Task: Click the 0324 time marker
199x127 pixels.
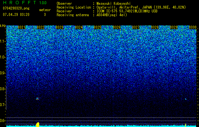Action: pos(79,27)
